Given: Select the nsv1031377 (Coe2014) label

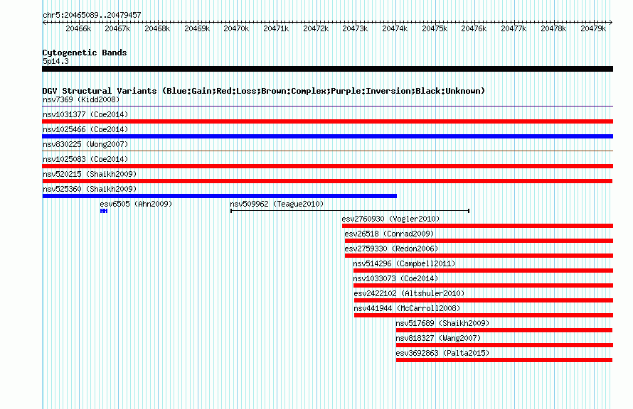Looking at the screenshot, I should click(85, 114).
